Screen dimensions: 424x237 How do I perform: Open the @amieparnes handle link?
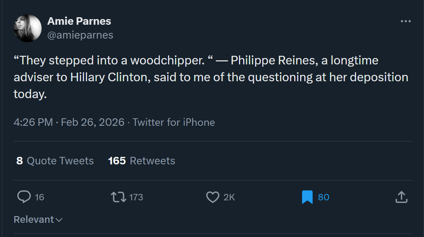(80, 35)
